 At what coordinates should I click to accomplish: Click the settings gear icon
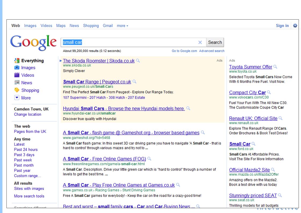pyautogui.click(x=295, y=25)
